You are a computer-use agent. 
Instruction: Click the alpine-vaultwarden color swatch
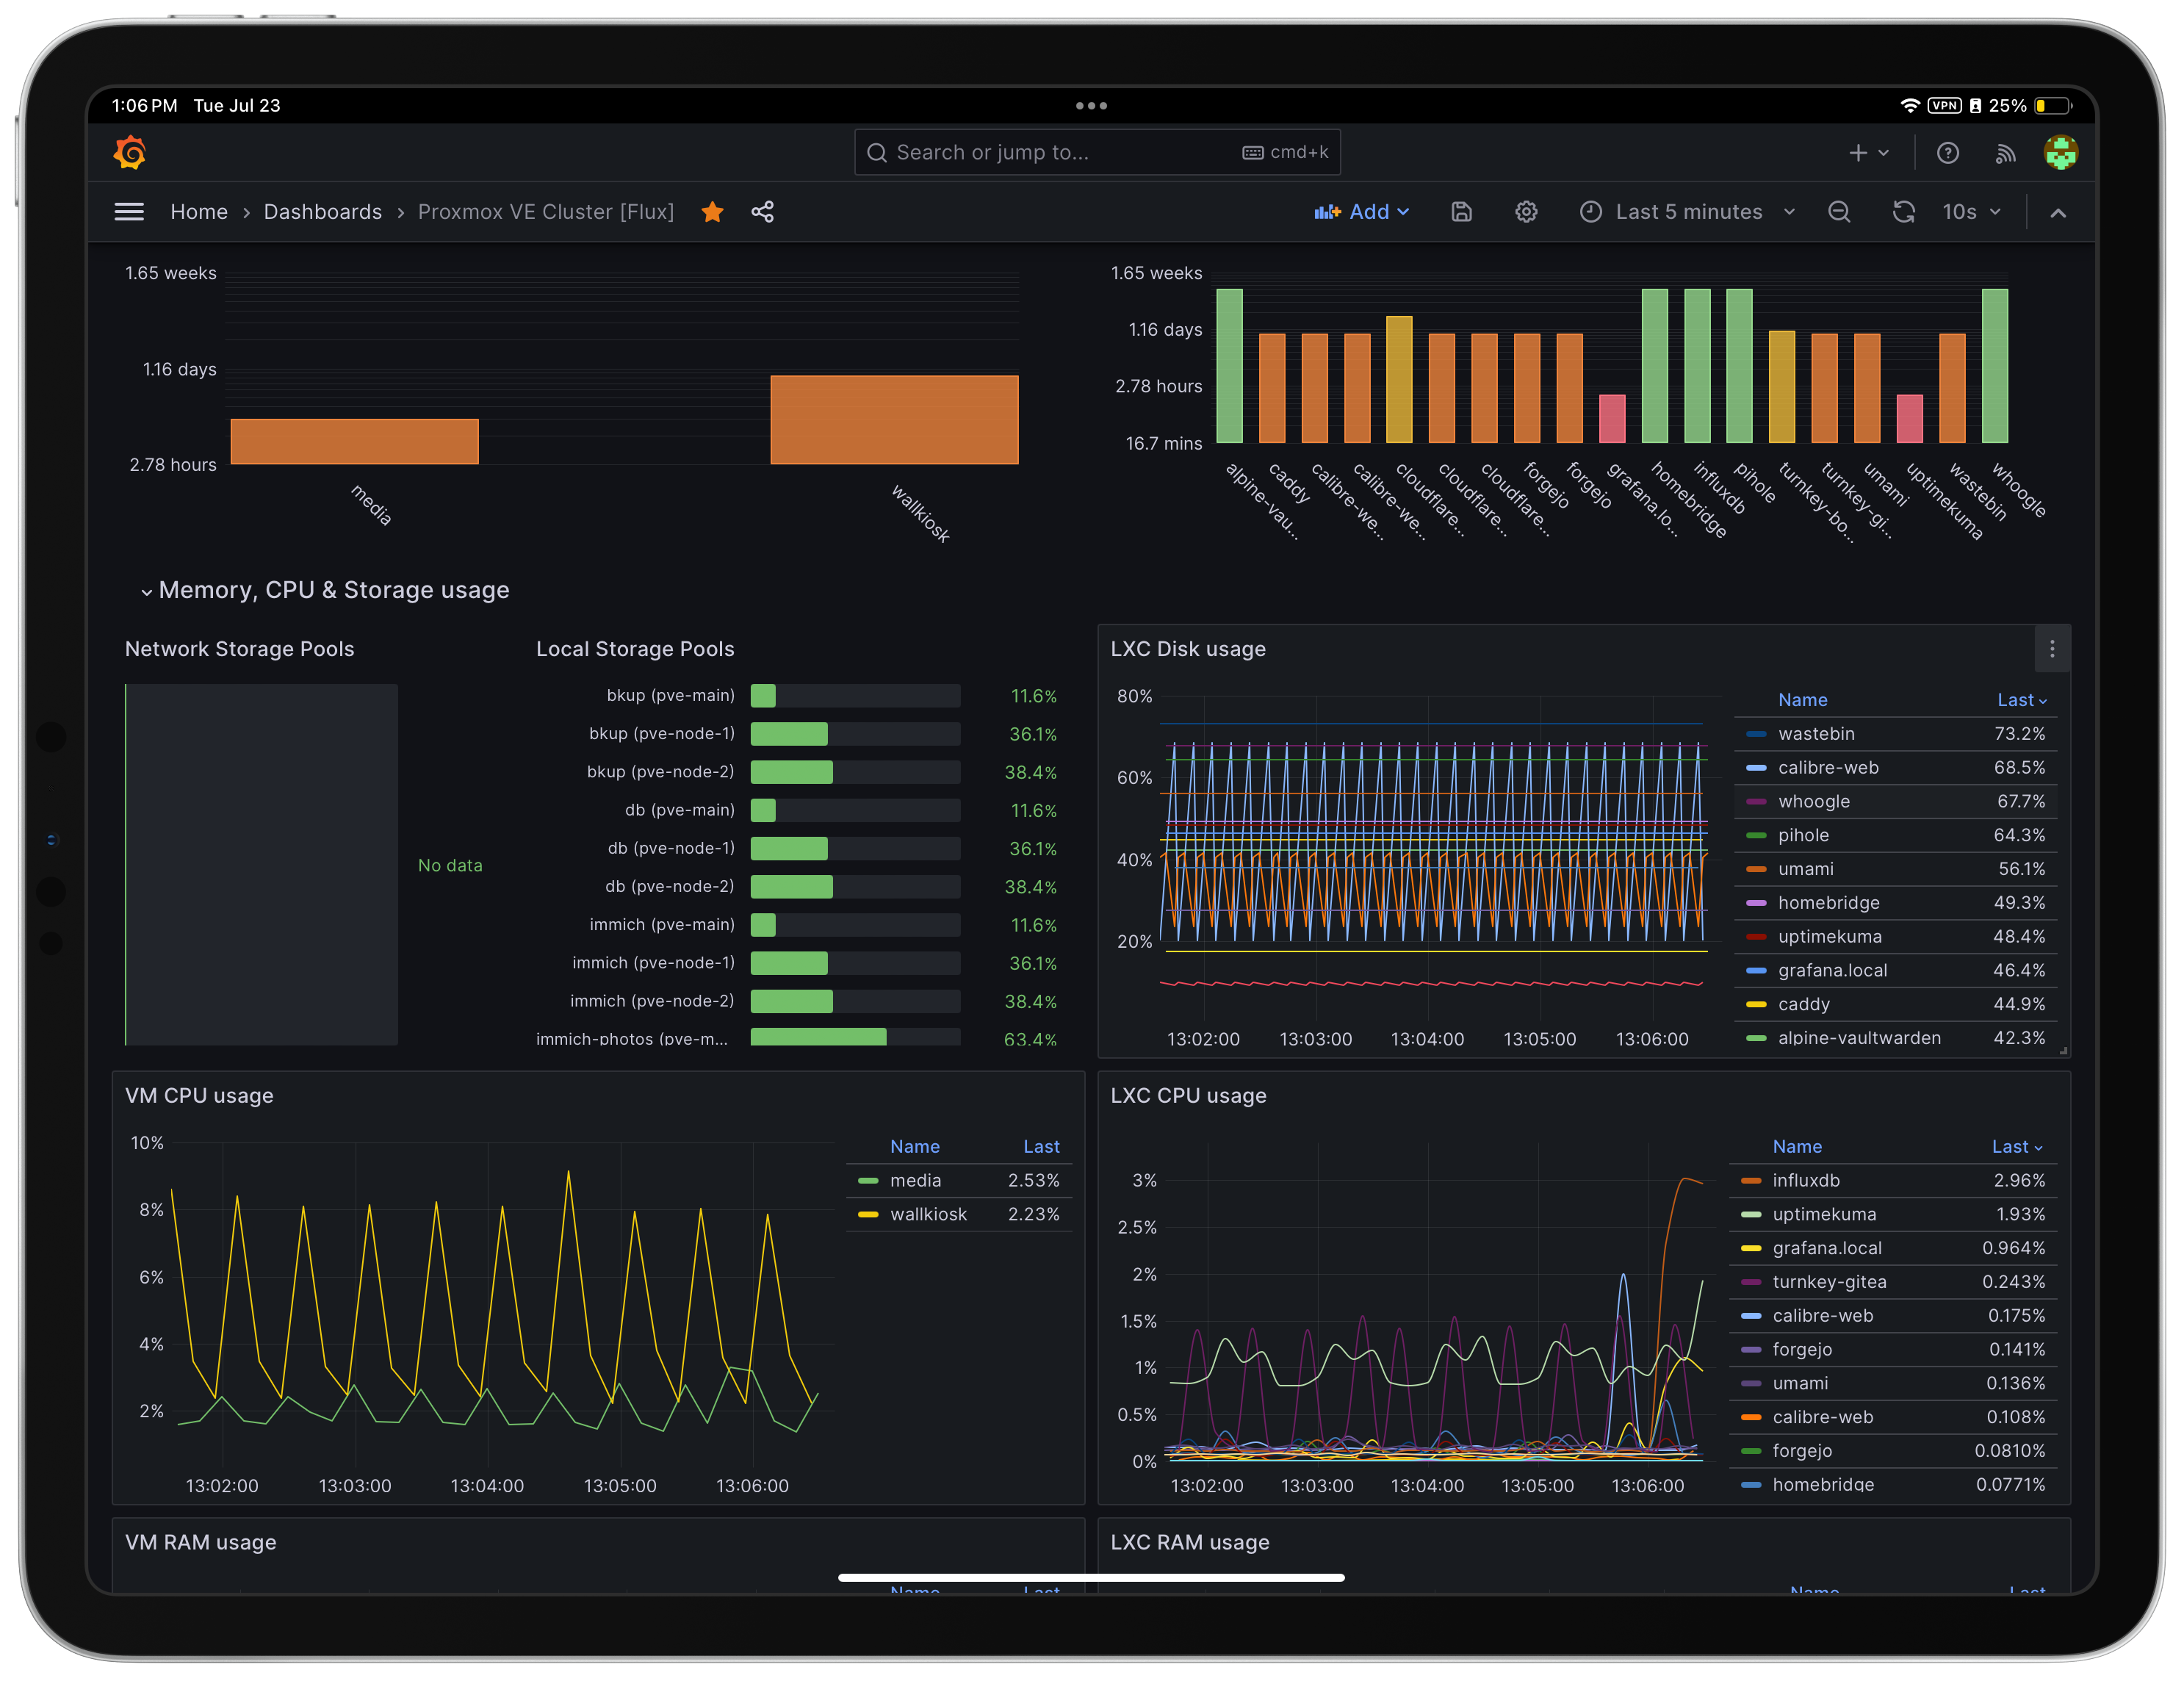click(x=1756, y=1038)
